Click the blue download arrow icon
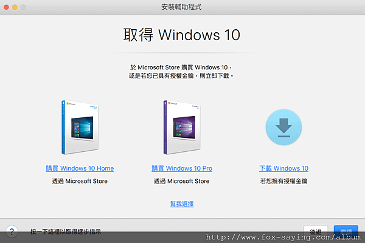The height and width of the screenshot is (243, 365). click(283, 127)
